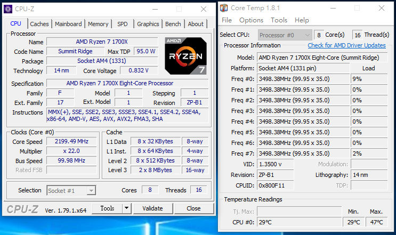396x235 pixels.
Task: Click the CPUID value 0x800F11
Action: point(275,185)
